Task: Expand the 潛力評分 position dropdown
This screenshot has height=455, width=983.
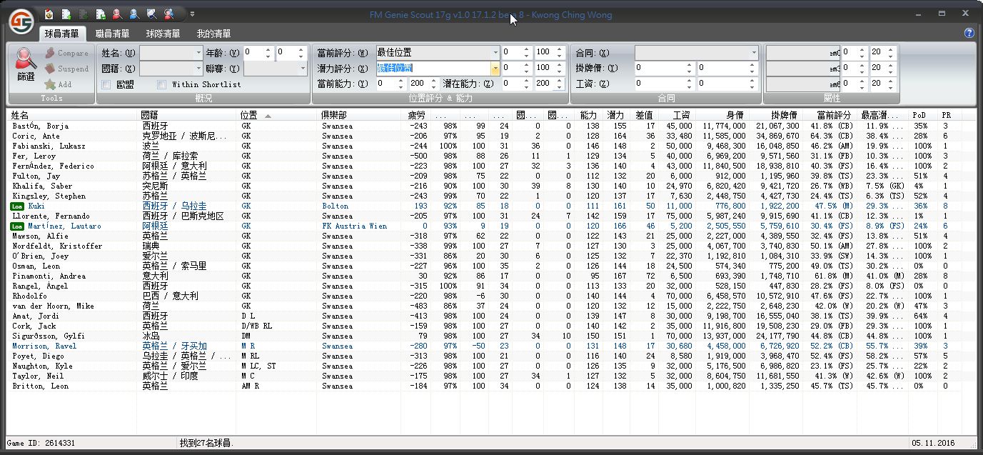Action: coord(495,68)
